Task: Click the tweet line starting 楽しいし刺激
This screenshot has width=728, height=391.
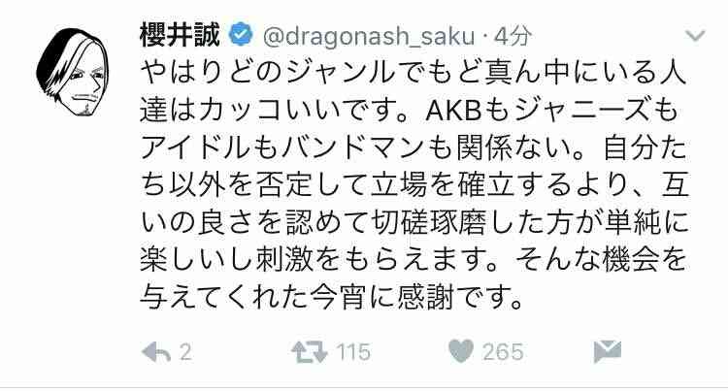Action: (414, 260)
